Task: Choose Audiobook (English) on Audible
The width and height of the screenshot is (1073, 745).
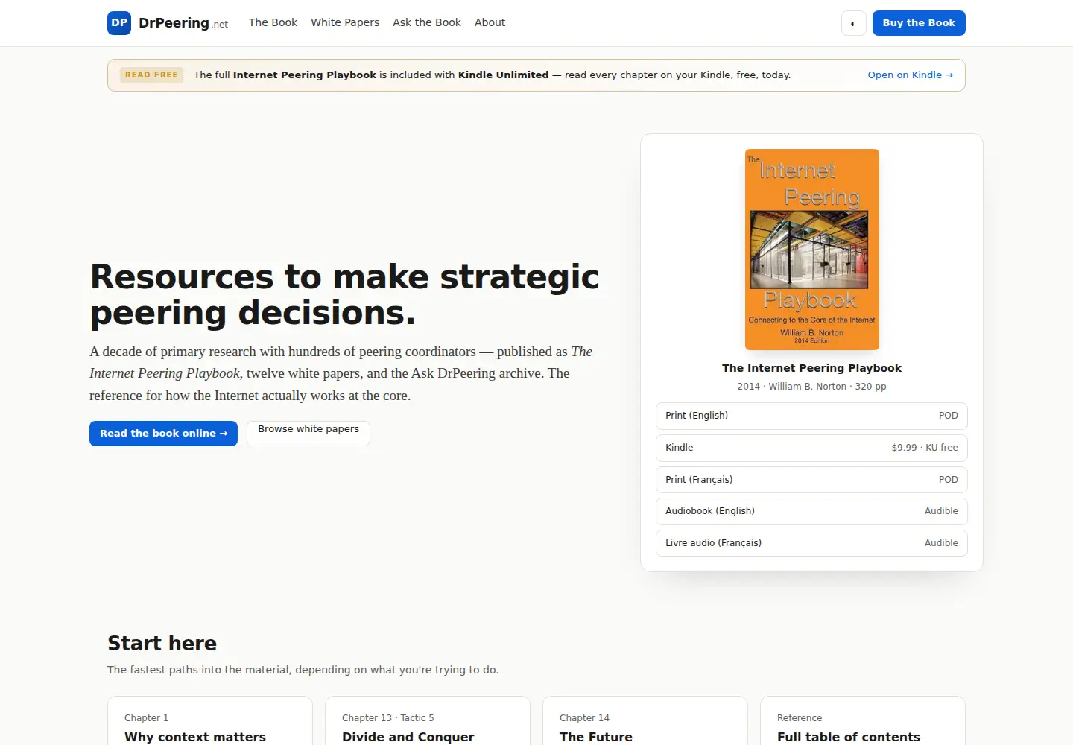Action: (x=811, y=511)
